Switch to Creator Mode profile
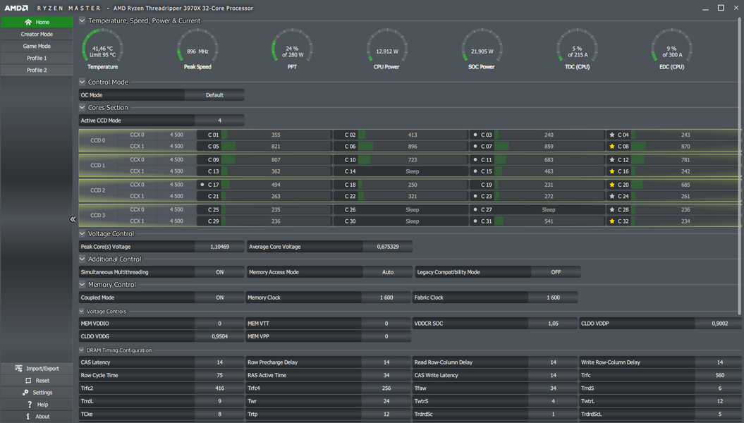Screen dimensions: 744x423 coord(37,34)
